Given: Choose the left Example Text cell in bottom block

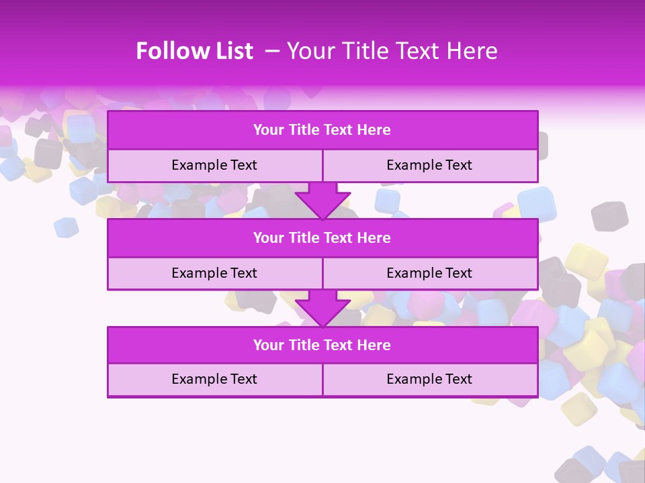Looking at the screenshot, I should tap(214, 380).
